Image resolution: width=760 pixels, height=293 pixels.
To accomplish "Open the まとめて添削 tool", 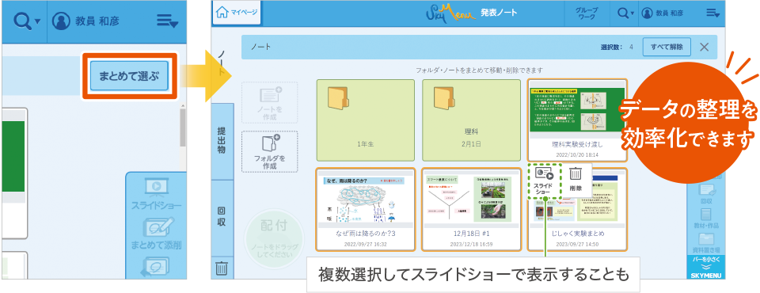I will (156, 234).
